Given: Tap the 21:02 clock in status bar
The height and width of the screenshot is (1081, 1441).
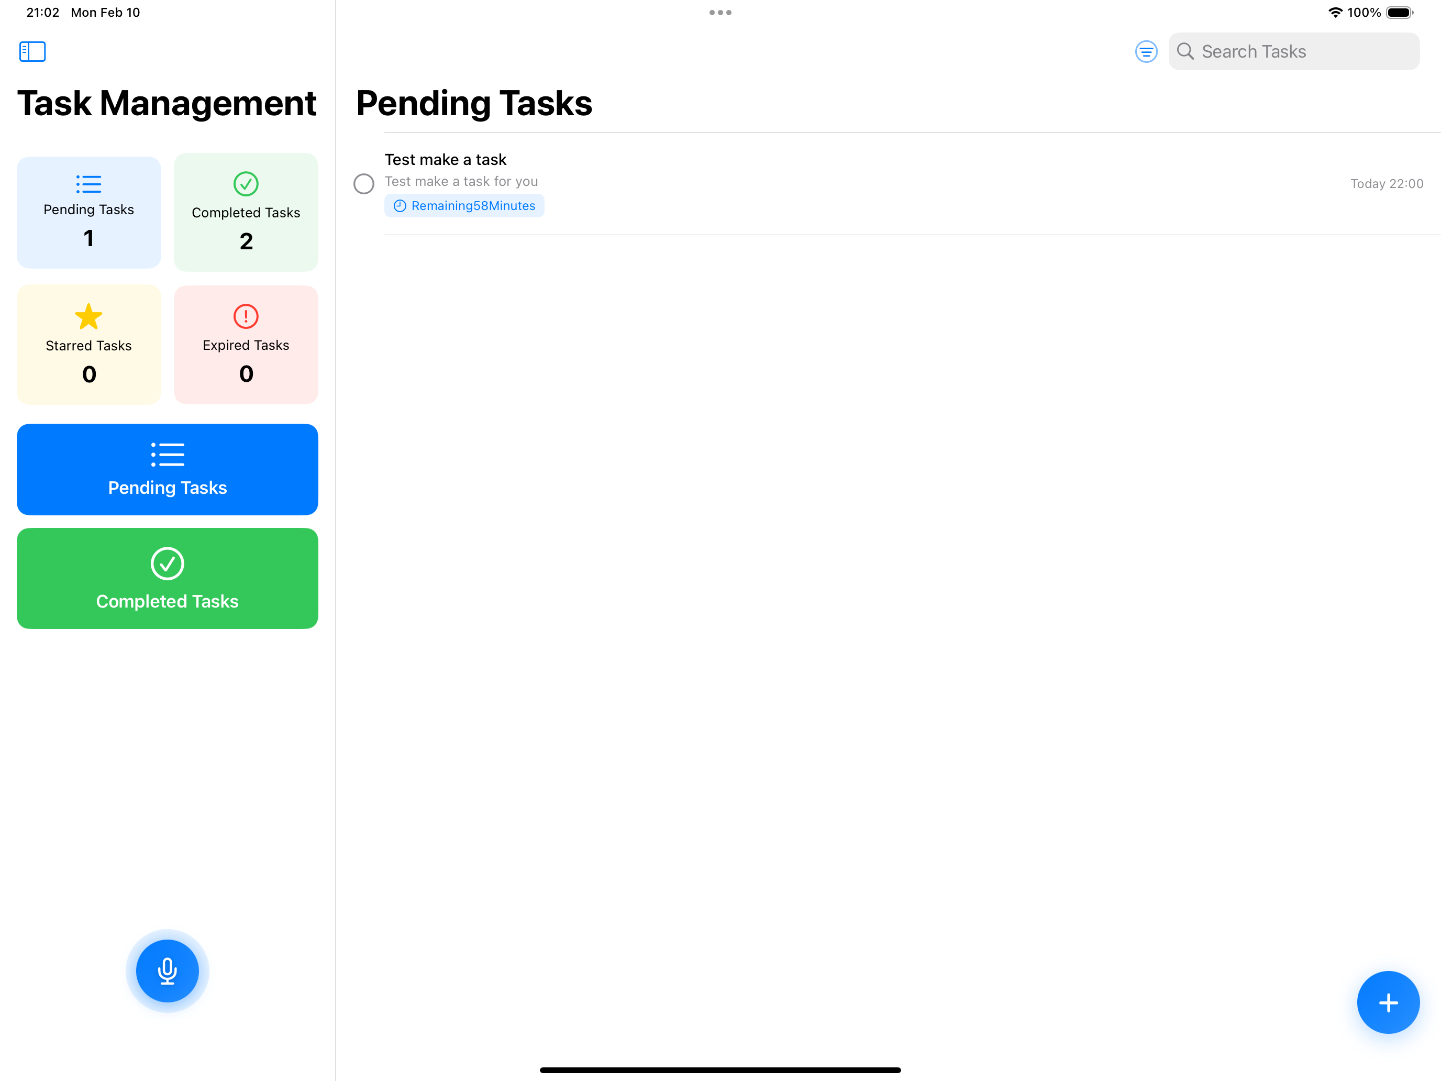Looking at the screenshot, I should coord(42,13).
